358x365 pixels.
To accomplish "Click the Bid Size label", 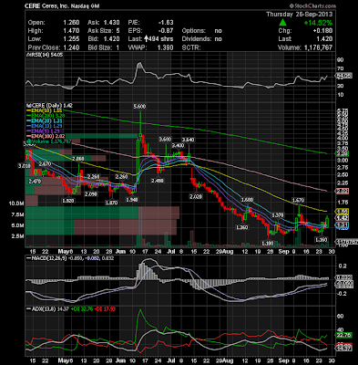I will click(x=99, y=47).
